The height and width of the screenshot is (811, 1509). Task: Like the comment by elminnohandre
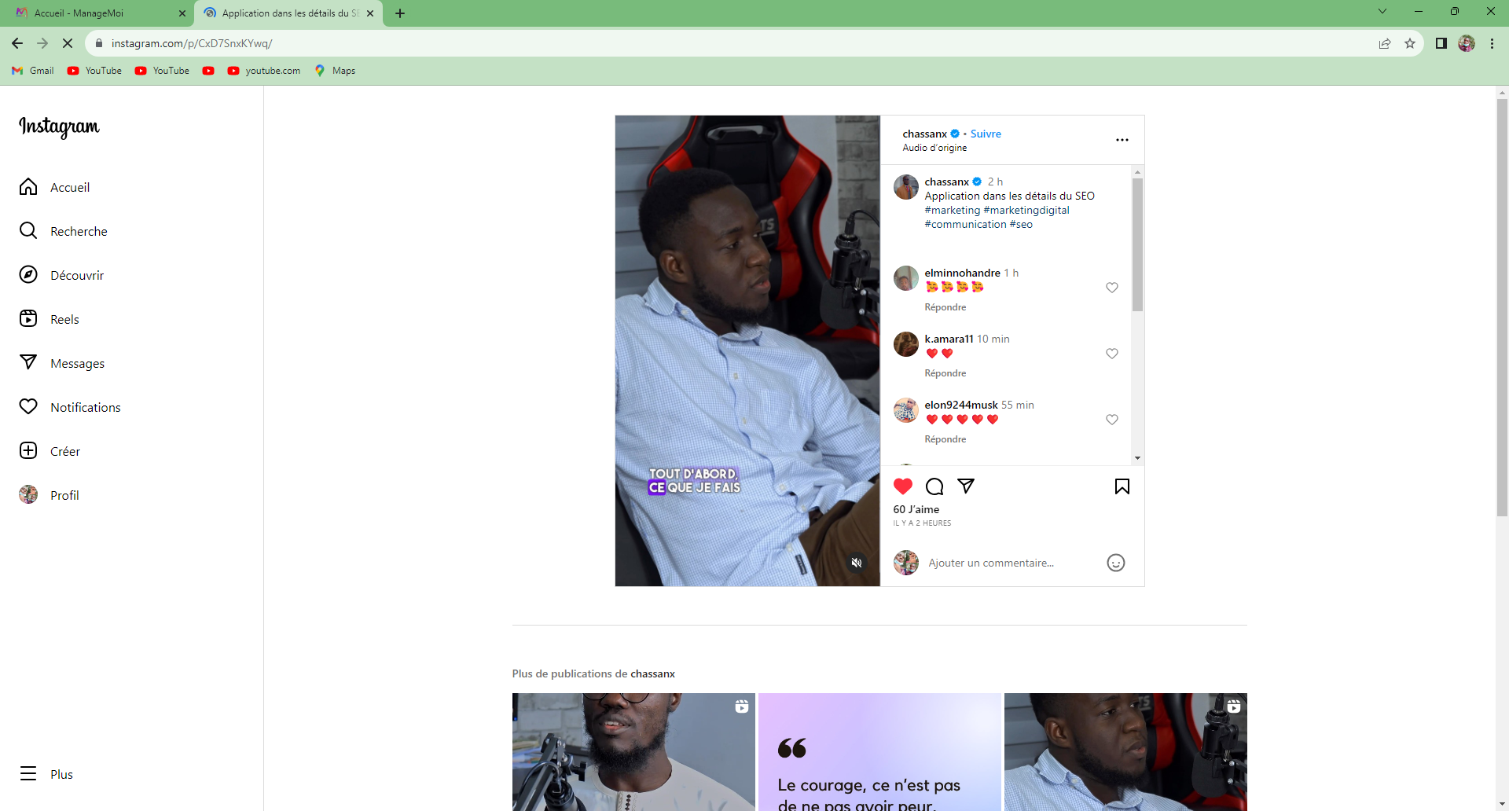1111,288
